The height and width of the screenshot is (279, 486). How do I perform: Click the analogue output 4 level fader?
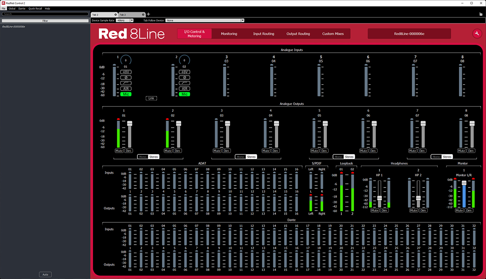277,124
